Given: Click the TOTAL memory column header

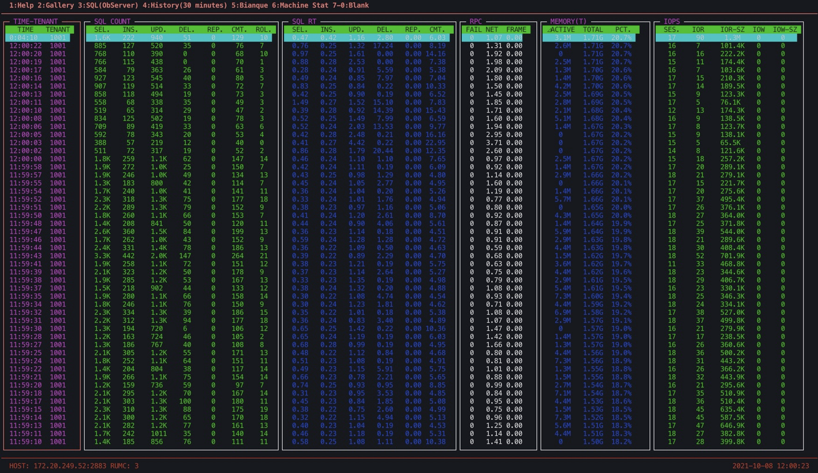Looking at the screenshot, I should tap(593, 29).
